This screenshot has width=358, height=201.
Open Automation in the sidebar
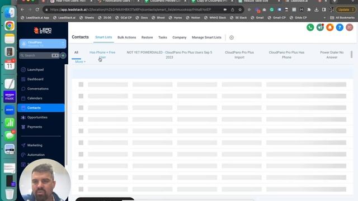[36, 155]
